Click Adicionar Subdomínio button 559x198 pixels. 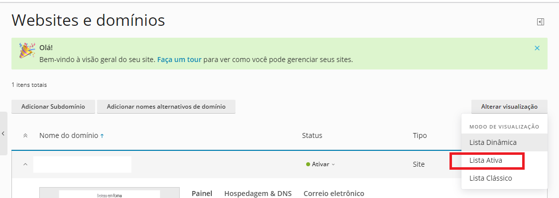pos(53,107)
